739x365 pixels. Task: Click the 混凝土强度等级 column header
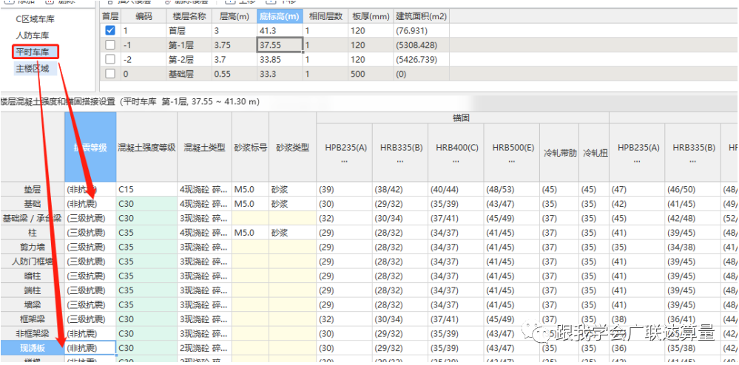click(146, 147)
